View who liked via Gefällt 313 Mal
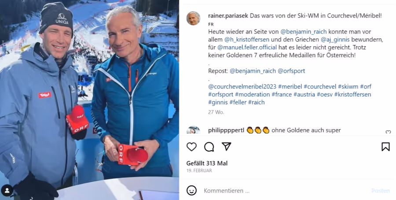Screen dimensions: 396x200 tap(207, 163)
